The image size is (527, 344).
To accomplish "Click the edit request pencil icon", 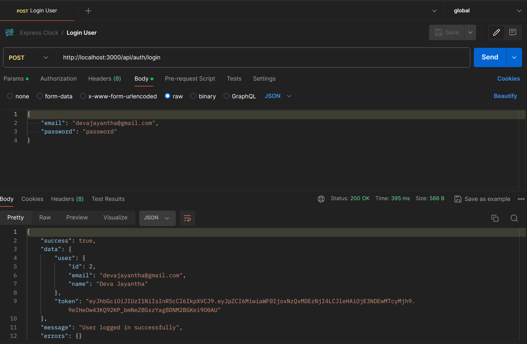I will [x=497, y=32].
